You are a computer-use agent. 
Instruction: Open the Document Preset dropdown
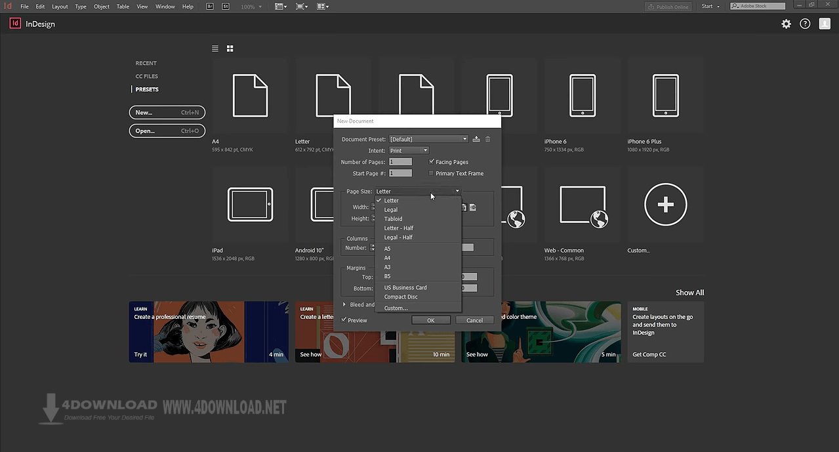tap(428, 139)
